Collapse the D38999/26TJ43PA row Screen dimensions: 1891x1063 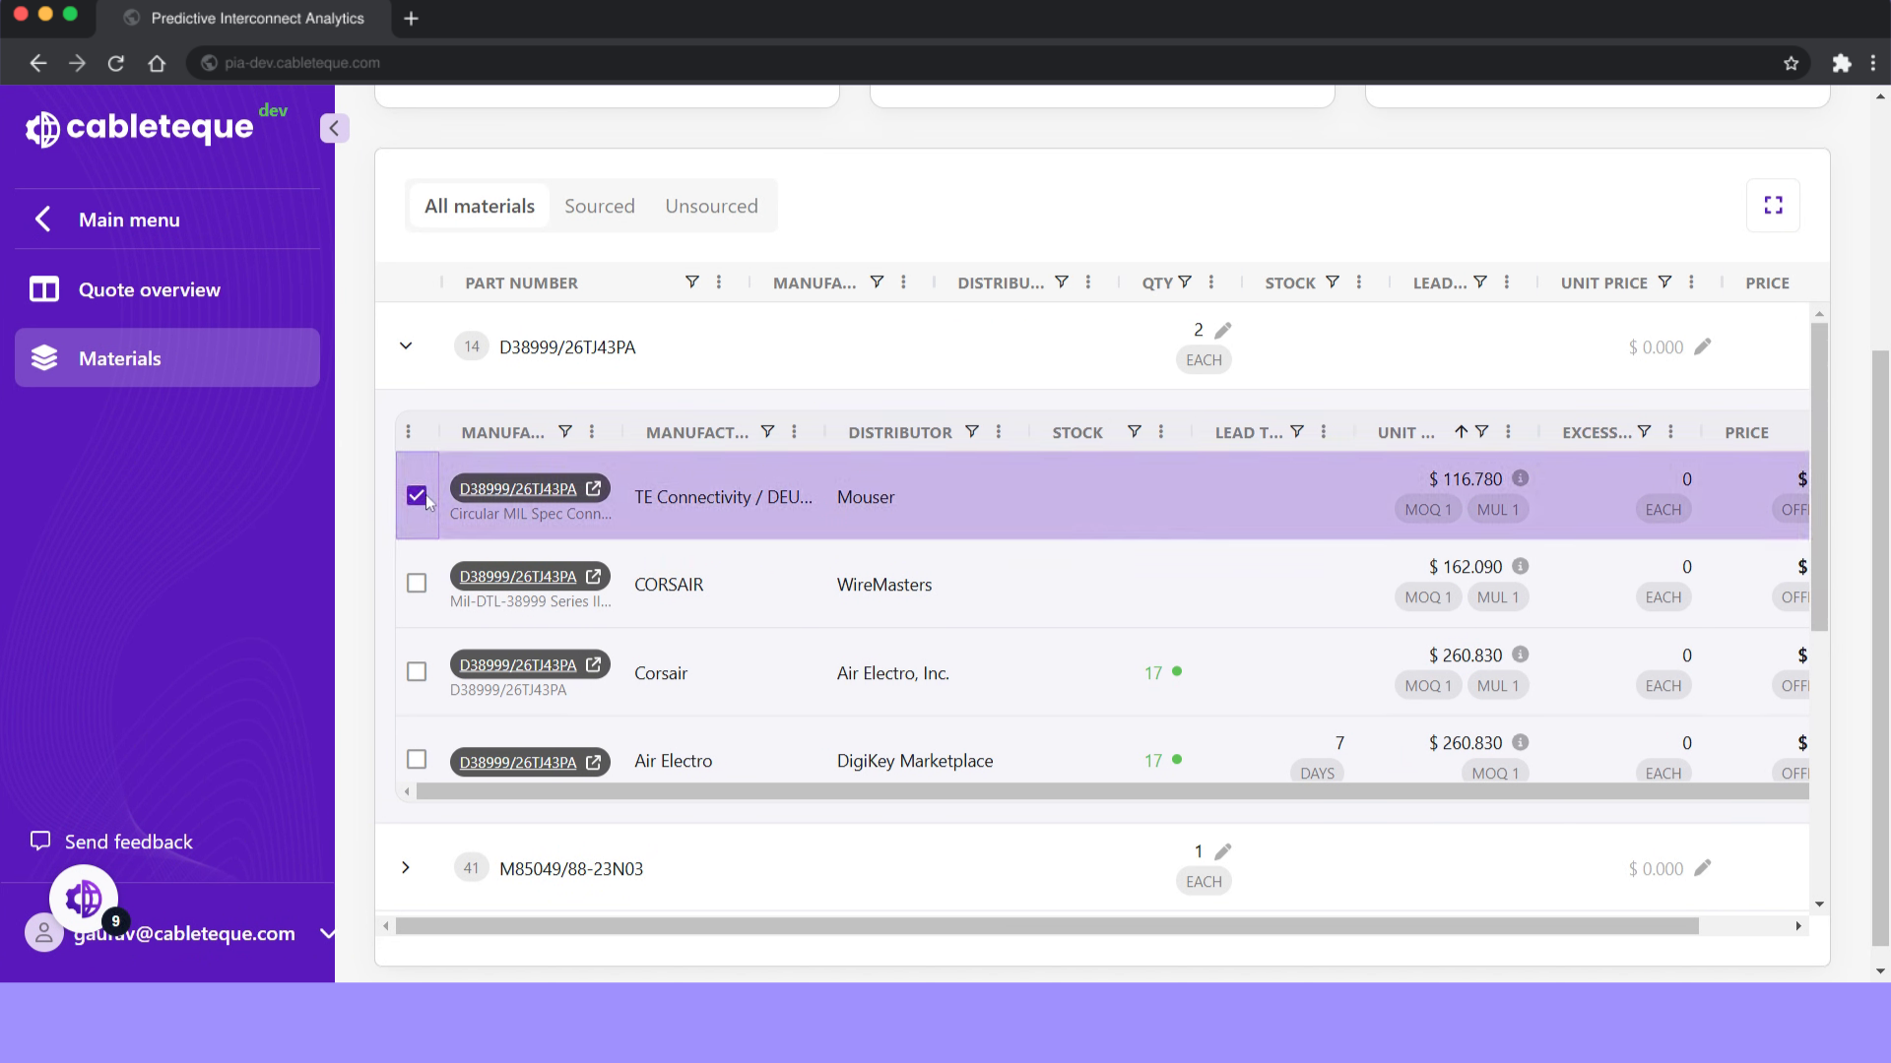(x=406, y=346)
